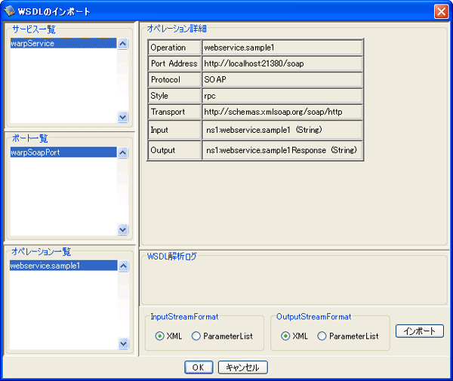Click the WSDL import window title icon
The height and width of the screenshot is (381, 453).
pyautogui.click(x=9, y=11)
